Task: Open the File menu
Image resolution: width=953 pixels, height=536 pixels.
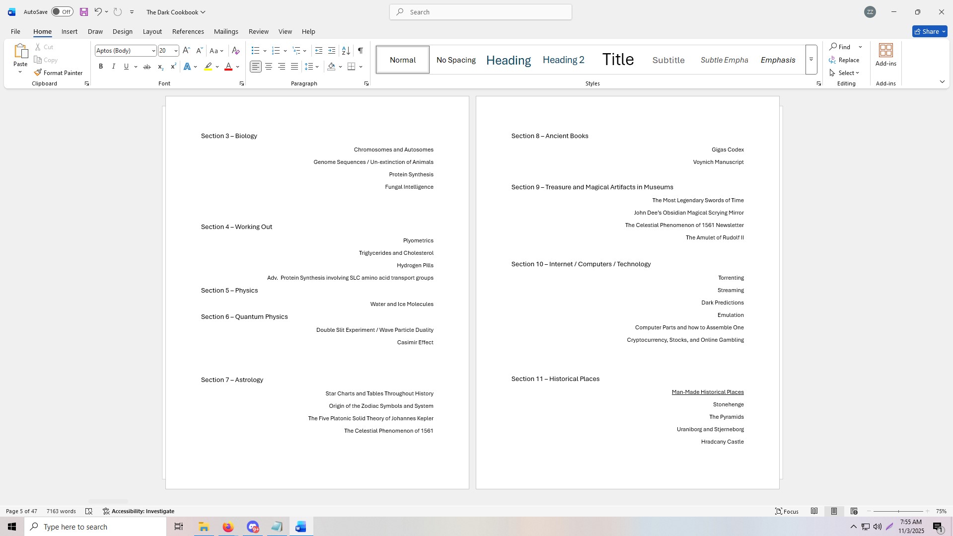Action: coord(15,31)
